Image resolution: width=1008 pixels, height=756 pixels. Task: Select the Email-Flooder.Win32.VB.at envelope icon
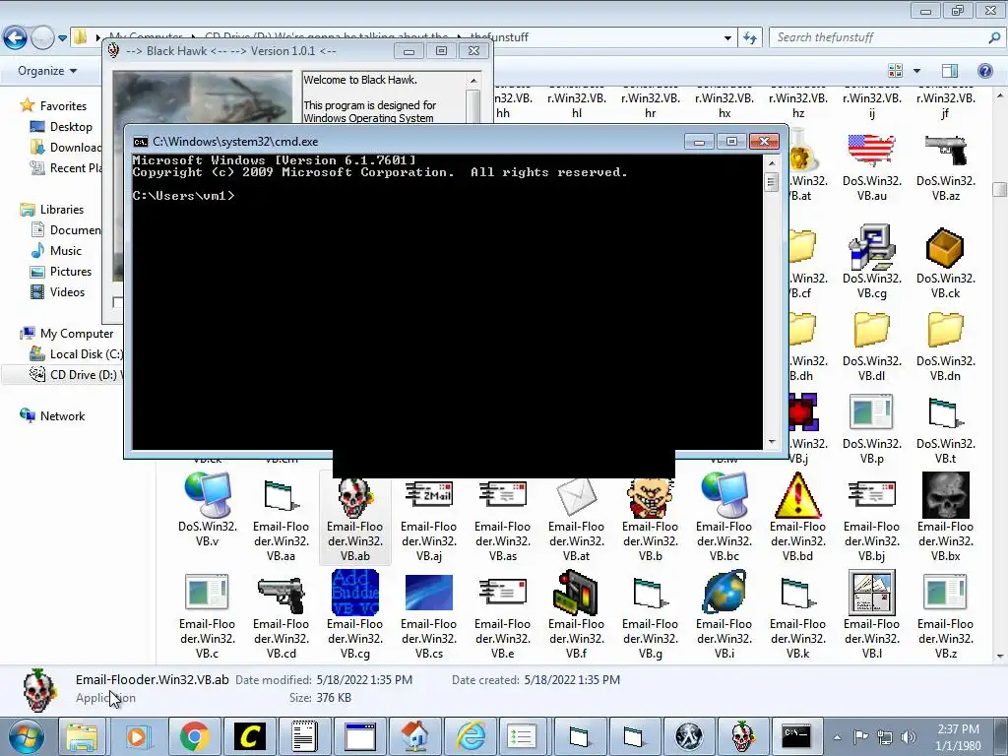[x=576, y=496]
